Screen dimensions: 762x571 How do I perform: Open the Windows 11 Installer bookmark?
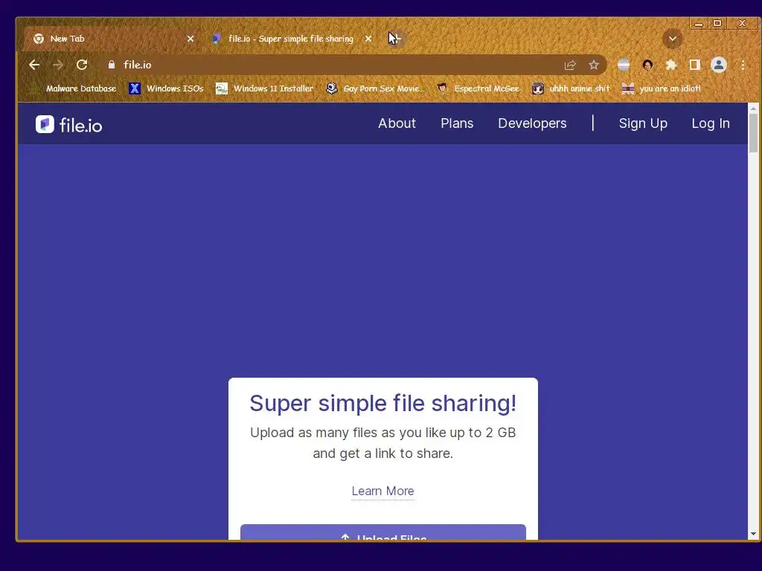point(264,88)
